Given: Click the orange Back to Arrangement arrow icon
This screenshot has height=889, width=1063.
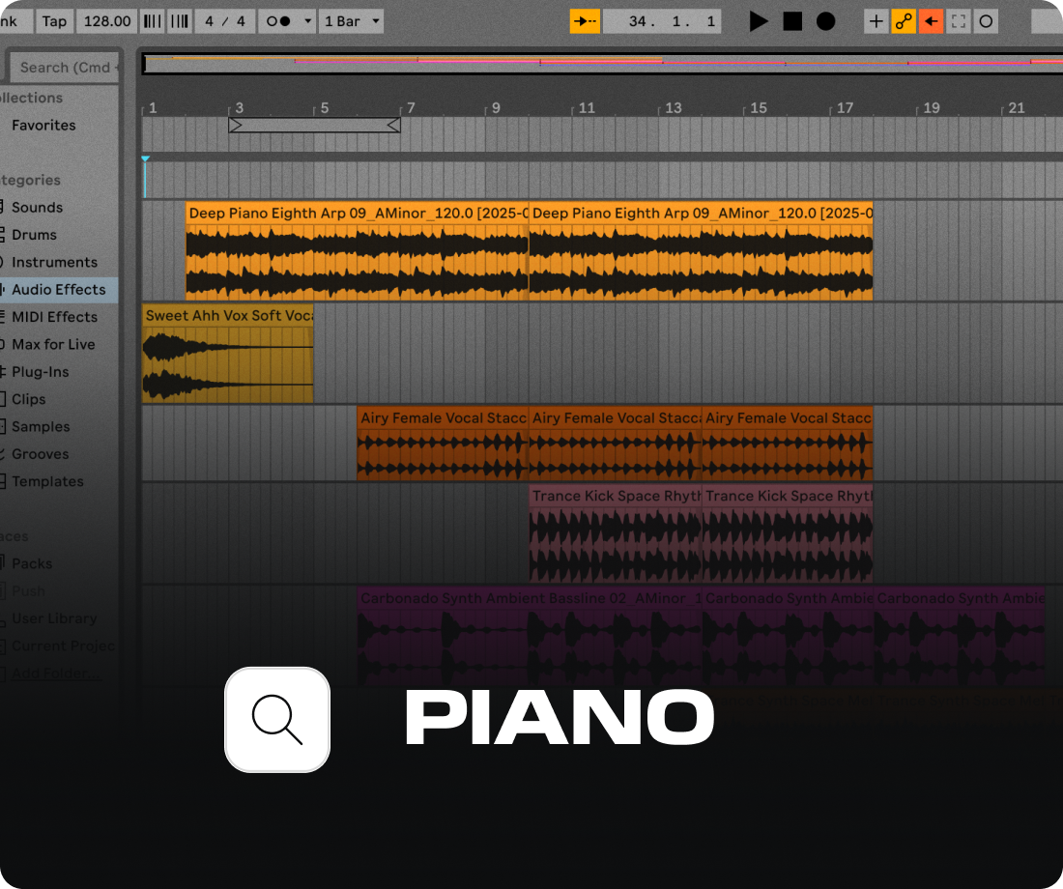Looking at the screenshot, I should coord(930,20).
